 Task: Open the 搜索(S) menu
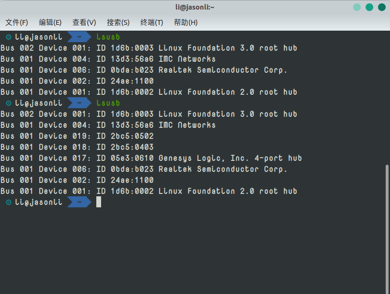click(x=118, y=23)
